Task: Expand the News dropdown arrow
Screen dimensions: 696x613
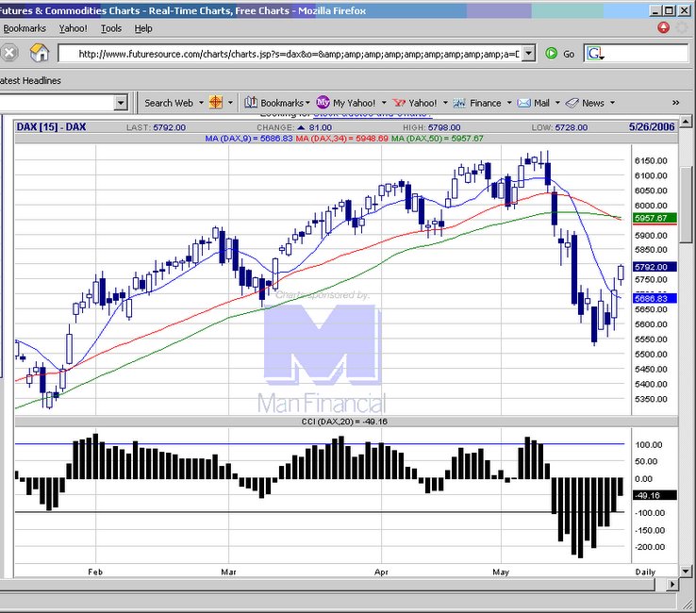Action: point(612,103)
